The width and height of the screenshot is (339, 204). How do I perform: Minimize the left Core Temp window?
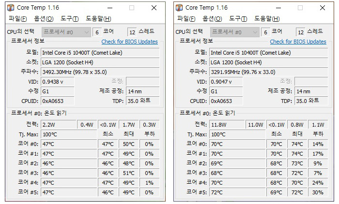point(110,8)
